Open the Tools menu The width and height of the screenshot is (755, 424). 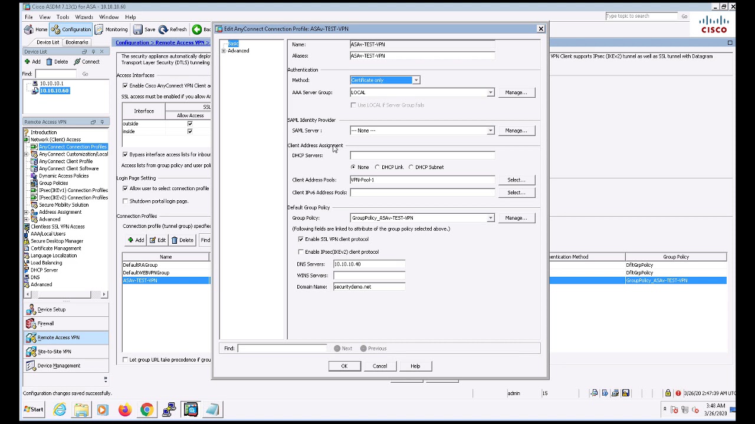click(63, 17)
